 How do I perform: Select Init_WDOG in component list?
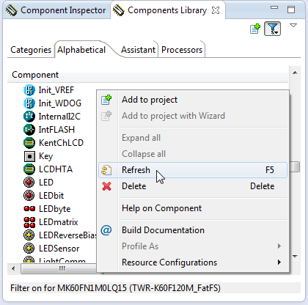(60, 103)
